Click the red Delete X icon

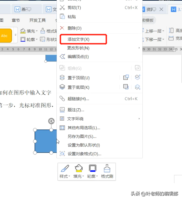pos(62,28)
